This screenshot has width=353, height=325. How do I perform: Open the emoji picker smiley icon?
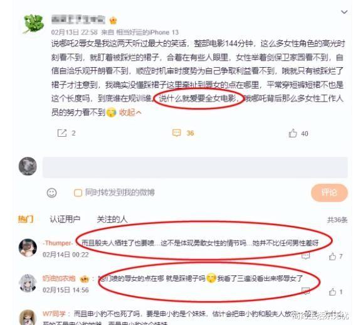(x=51, y=193)
